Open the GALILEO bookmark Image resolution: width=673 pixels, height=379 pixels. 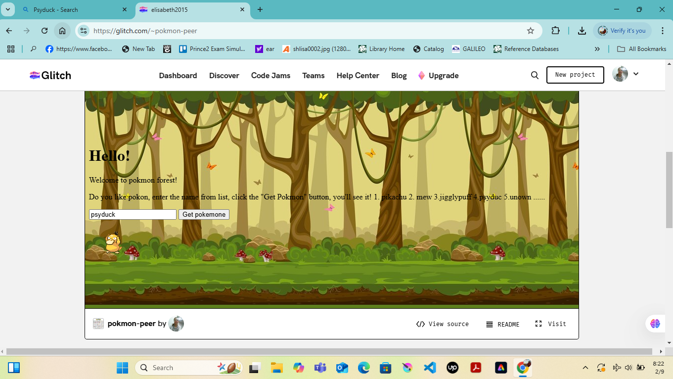click(468, 49)
